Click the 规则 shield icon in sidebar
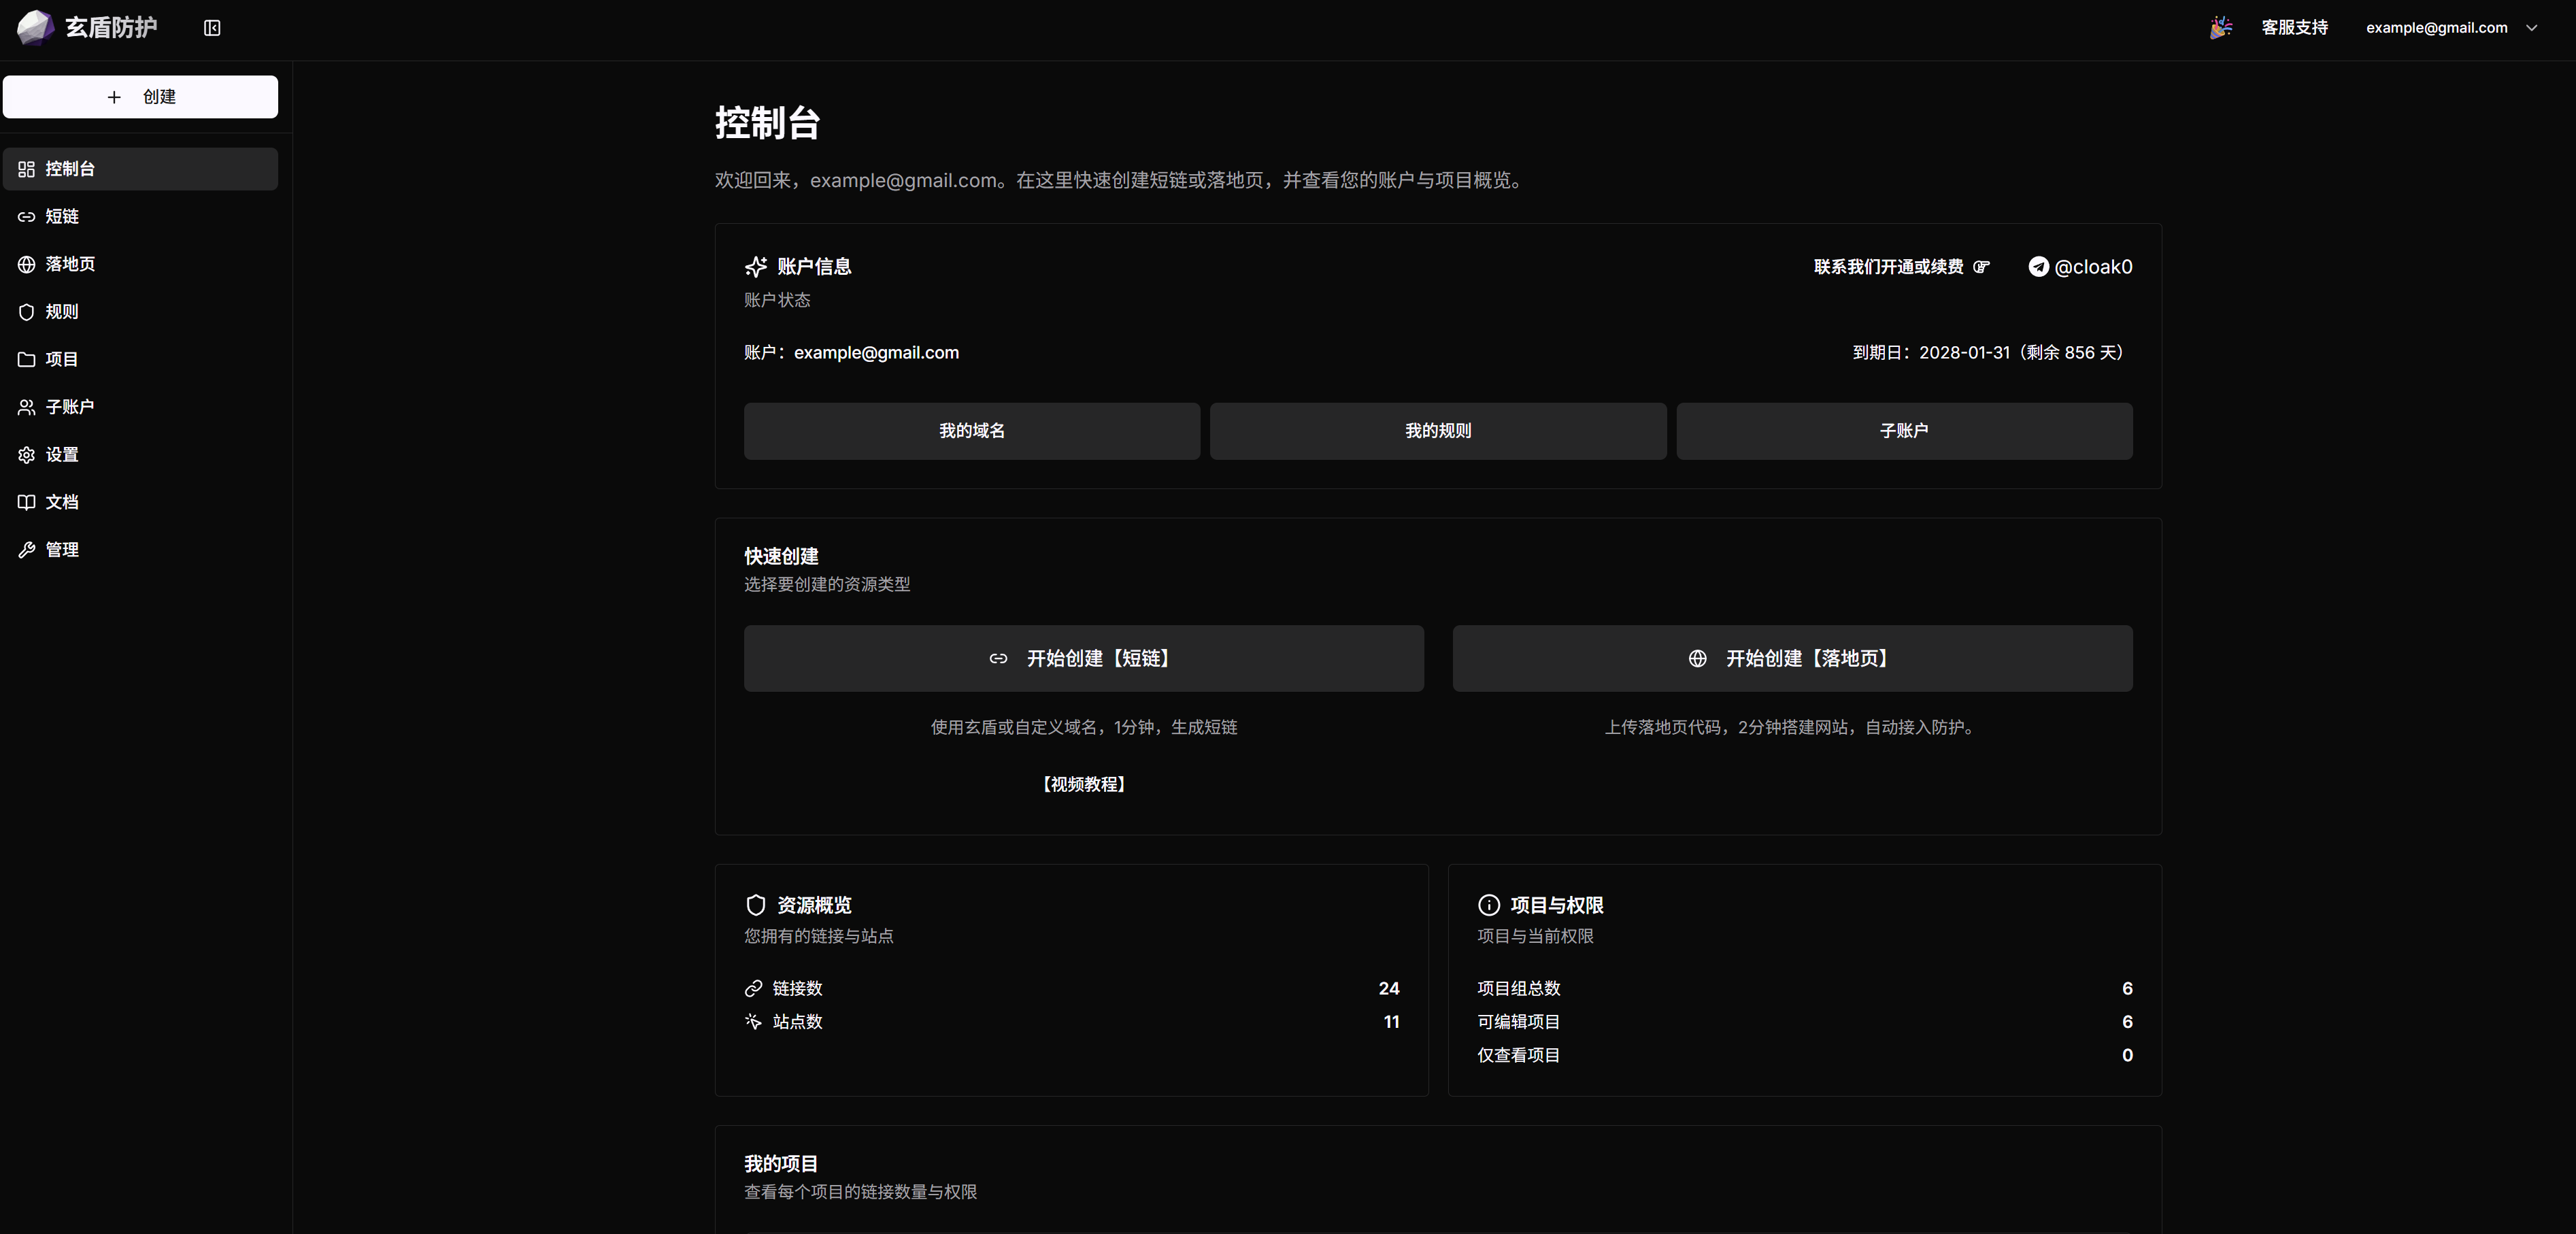 [27, 312]
